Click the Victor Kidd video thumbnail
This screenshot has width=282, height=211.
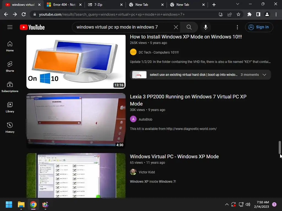pyautogui.click(x=76, y=176)
